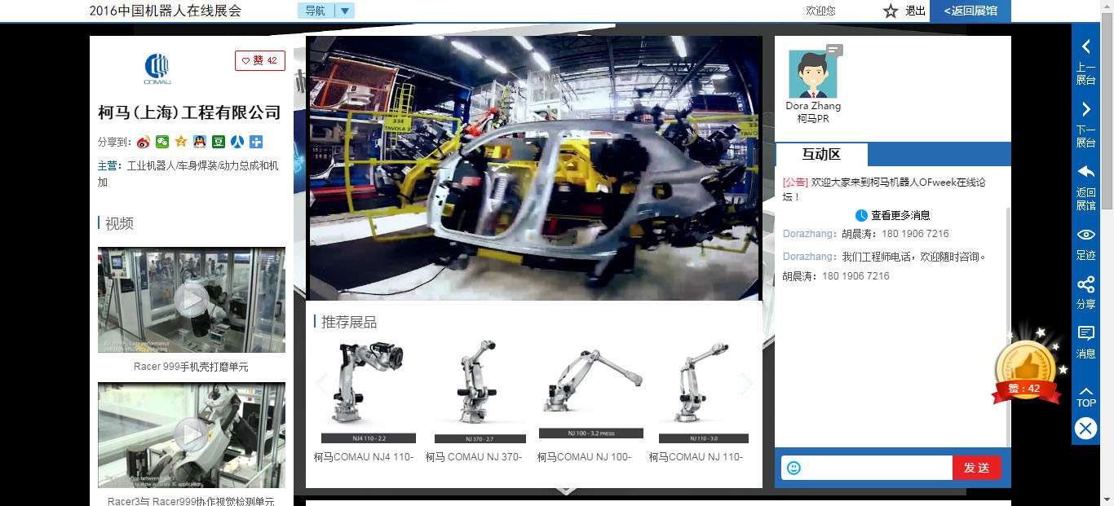Click the COMAU company logo
The image size is (1114, 506).
pos(157,68)
